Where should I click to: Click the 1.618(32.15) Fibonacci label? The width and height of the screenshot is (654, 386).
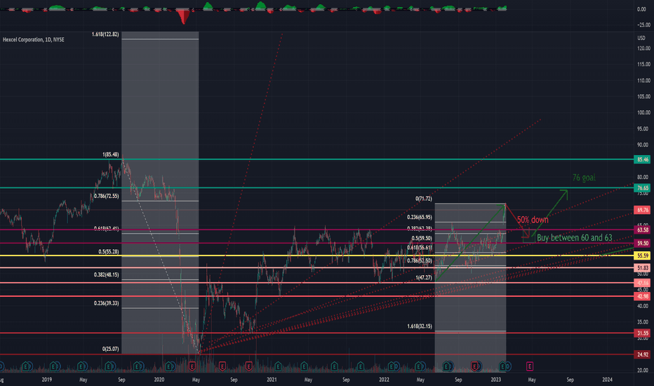pos(420,326)
